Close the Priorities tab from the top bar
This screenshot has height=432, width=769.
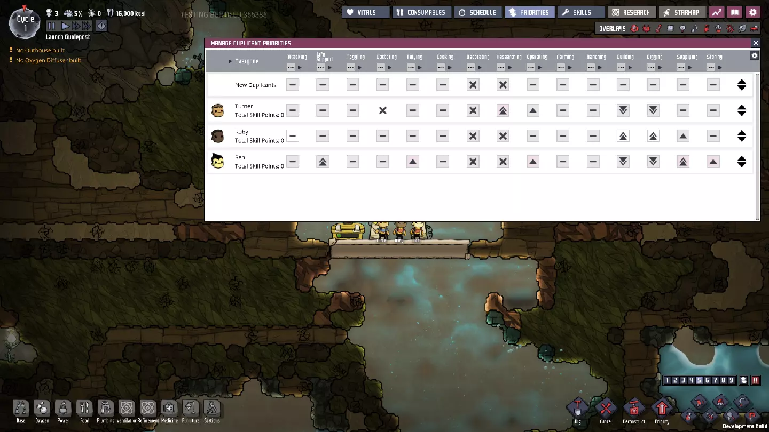(530, 12)
